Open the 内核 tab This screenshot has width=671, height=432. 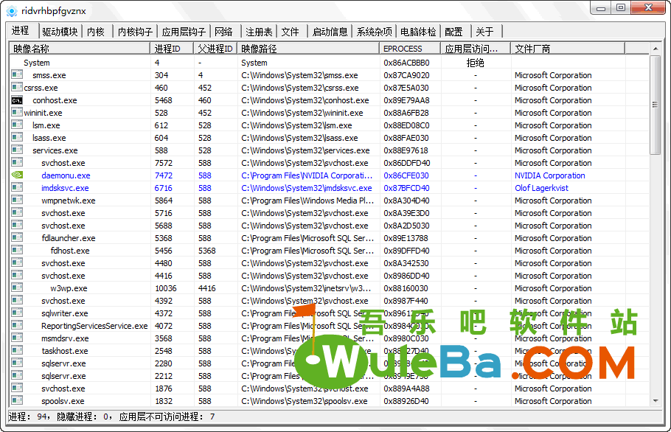tap(96, 32)
